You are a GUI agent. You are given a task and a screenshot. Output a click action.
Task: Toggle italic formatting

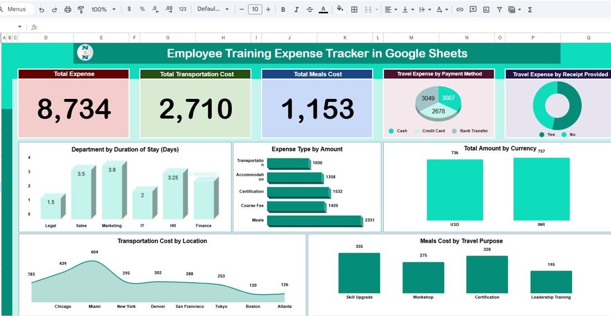point(296,10)
